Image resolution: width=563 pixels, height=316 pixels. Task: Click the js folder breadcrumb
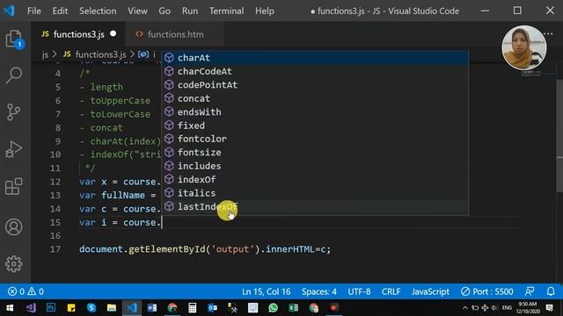pyautogui.click(x=45, y=54)
